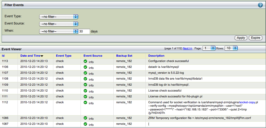This screenshot has width=266, height=128.
Task: Select event Id 1110 cell
Action: (5, 90)
